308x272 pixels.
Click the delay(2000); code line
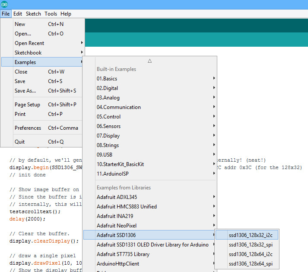(27, 219)
